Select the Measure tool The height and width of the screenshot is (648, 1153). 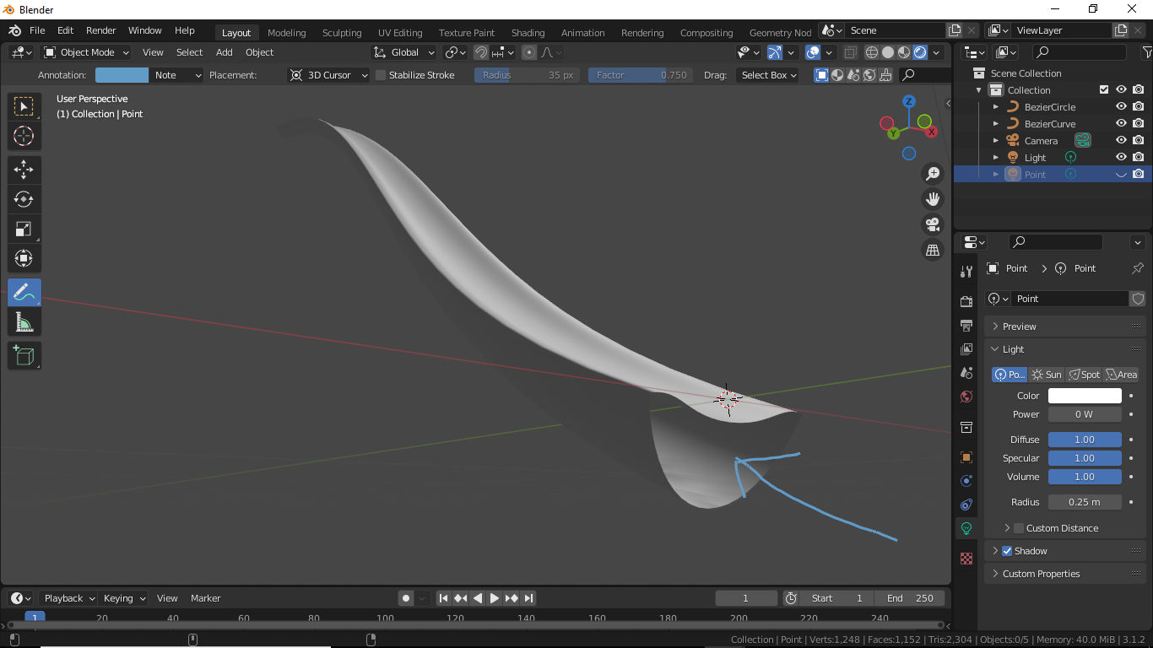[24, 321]
